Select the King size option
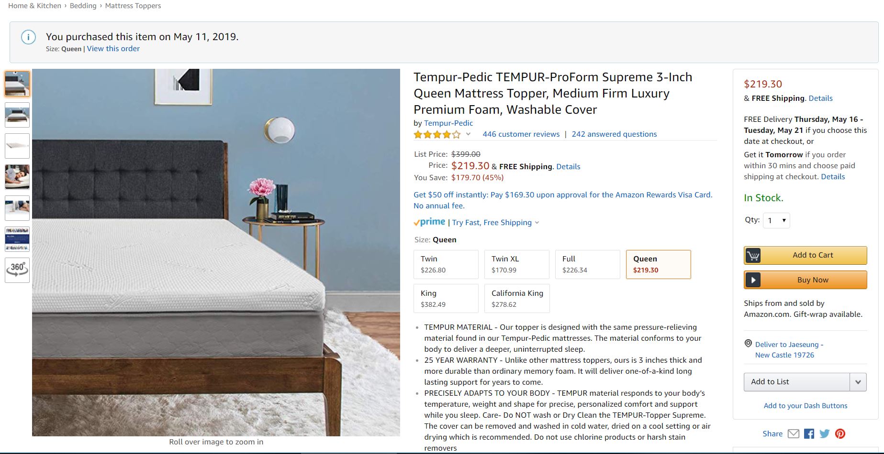Image resolution: width=884 pixels, height=454 pixels. (x=446, y=299)
